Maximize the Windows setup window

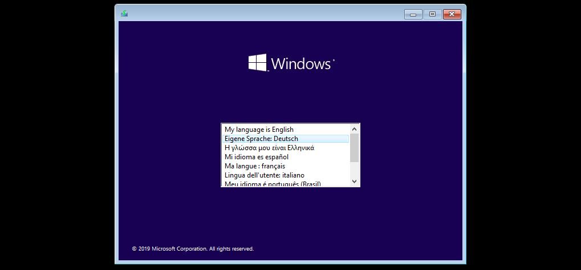coord(432,14)
